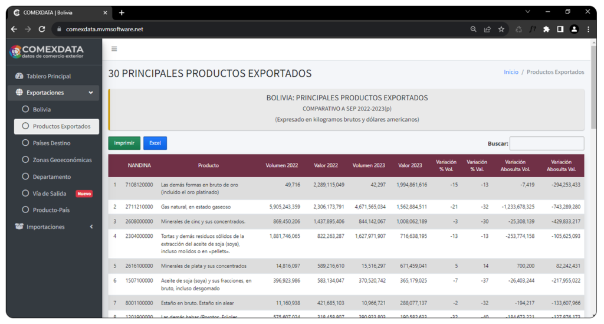This screenshot has height=324, width=604.
Task: Click the browser back arrow
Action: 14,29
